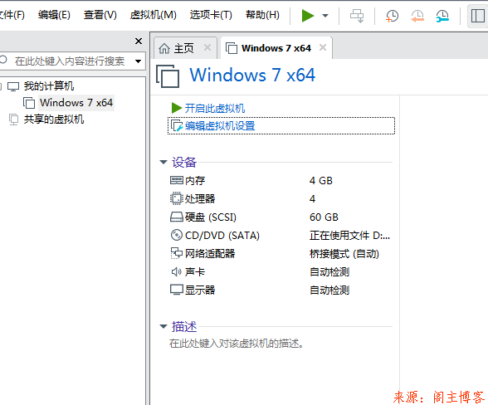Click the home icon on the 主页 tab
This screenshot has width=488, height=405.
point(164,48)
